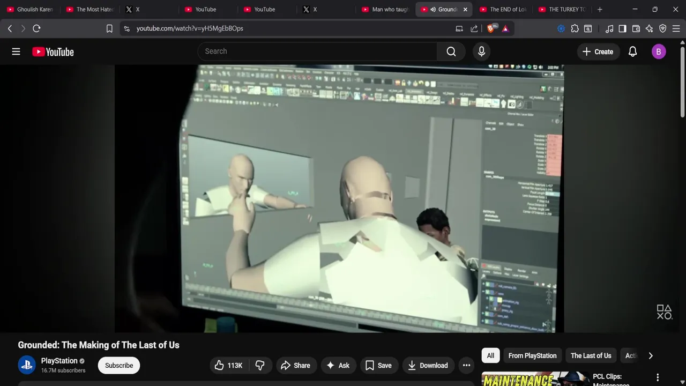Click the Share button below the video
The height and width of the screenshot is (386, 686).
click(x=296, y=365)
